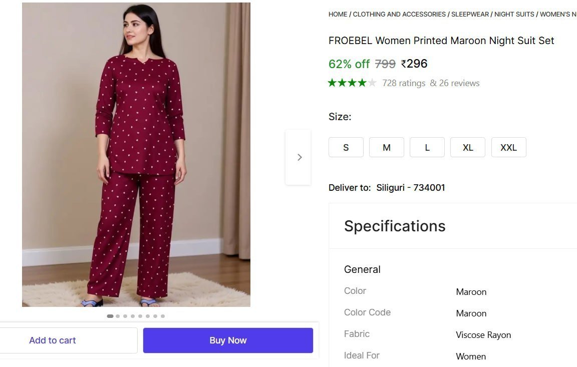Pick size M option
Viewport: 577px width, 367px height.
[386, 147]
